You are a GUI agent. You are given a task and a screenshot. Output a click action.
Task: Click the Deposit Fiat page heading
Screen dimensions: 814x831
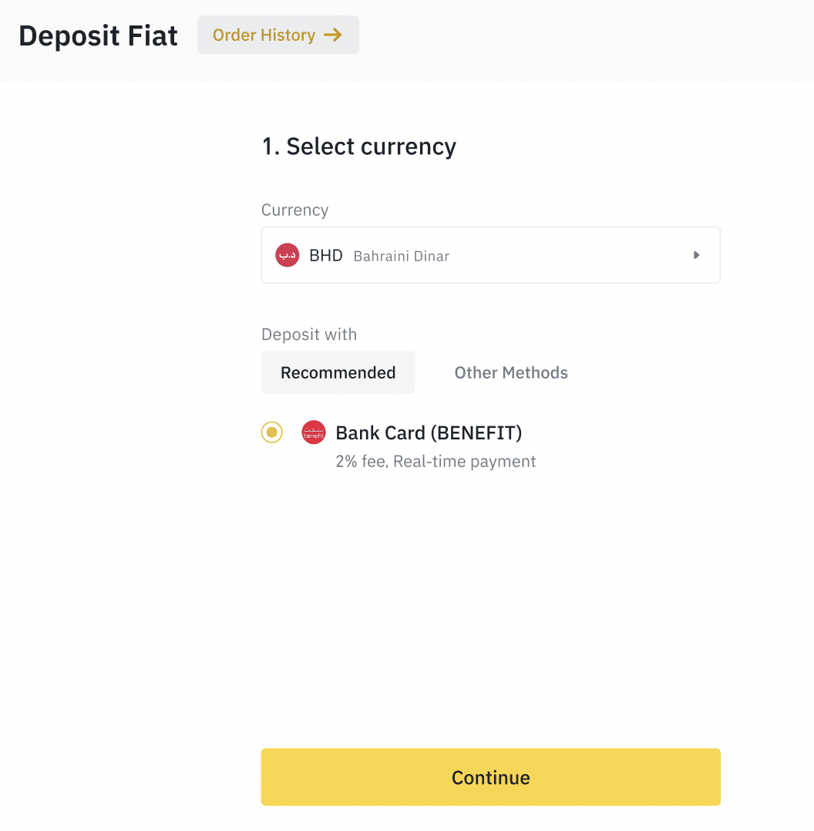click(x=98, y=35)
